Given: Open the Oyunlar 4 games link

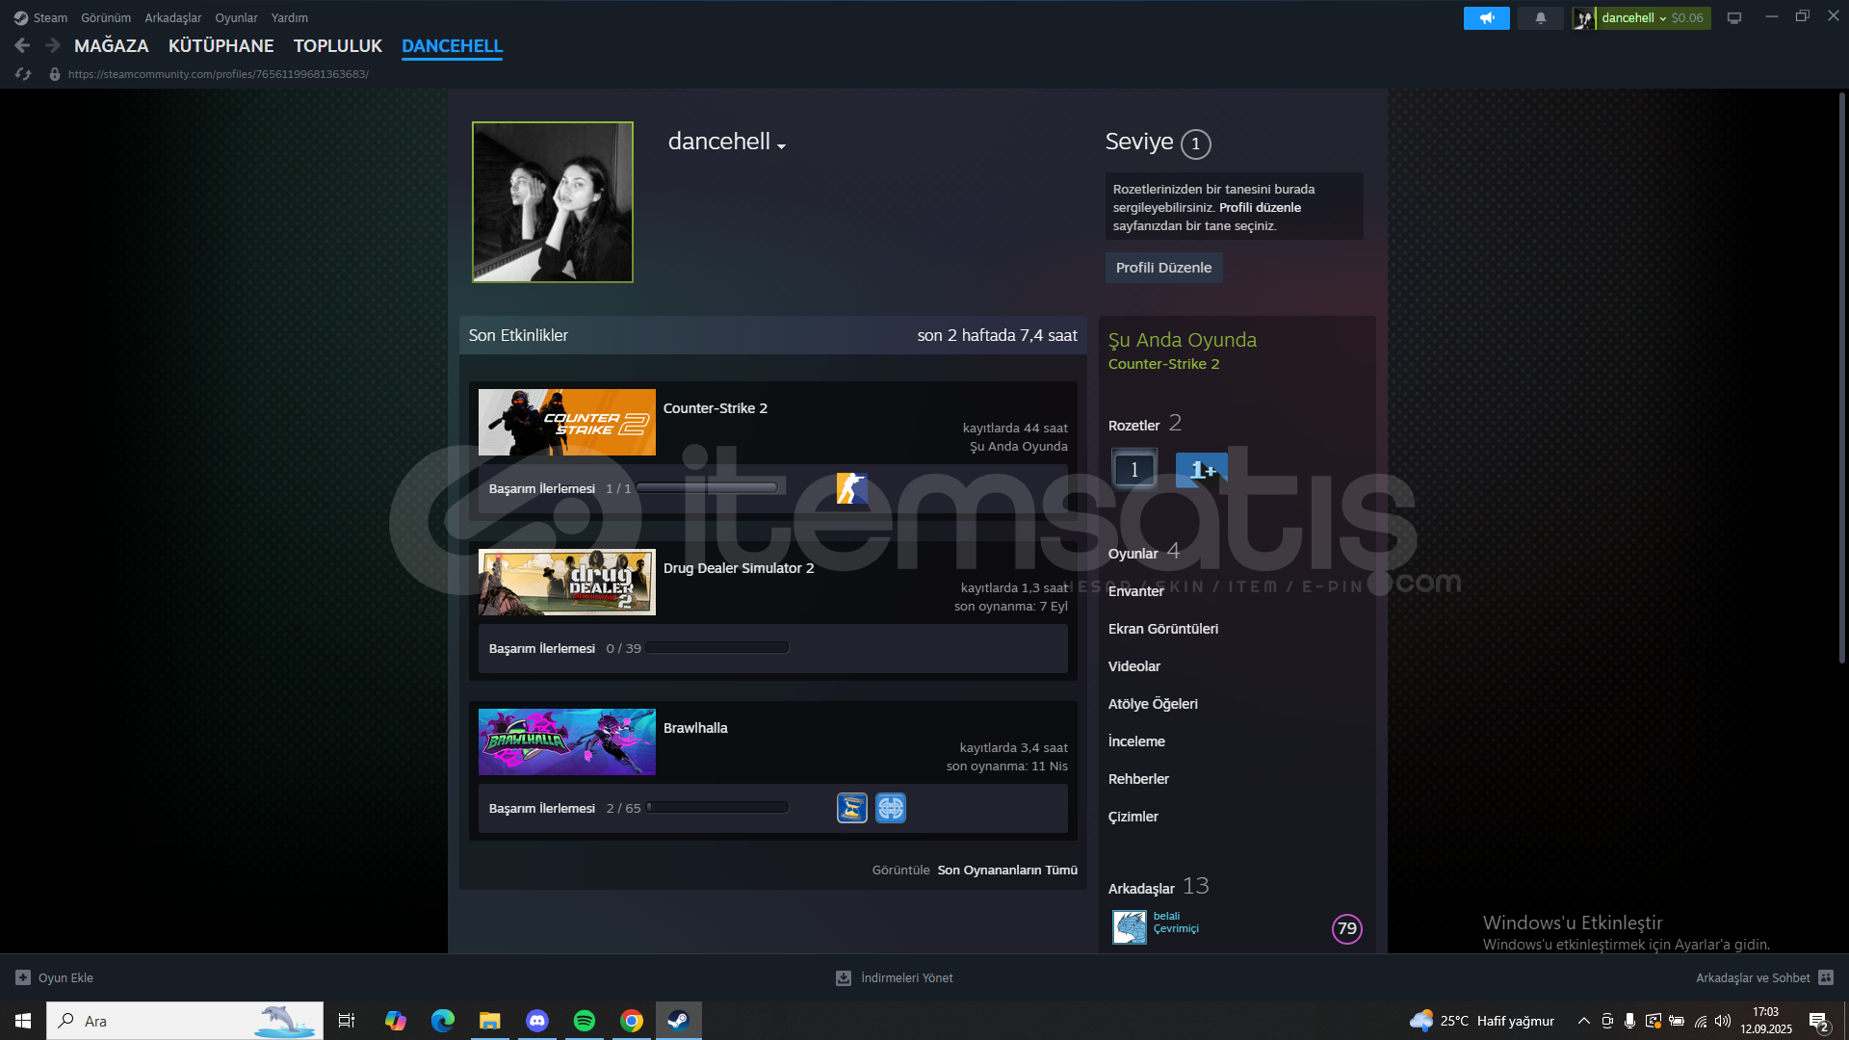Looking at the screenshot, I should (x=1144, y=552).
